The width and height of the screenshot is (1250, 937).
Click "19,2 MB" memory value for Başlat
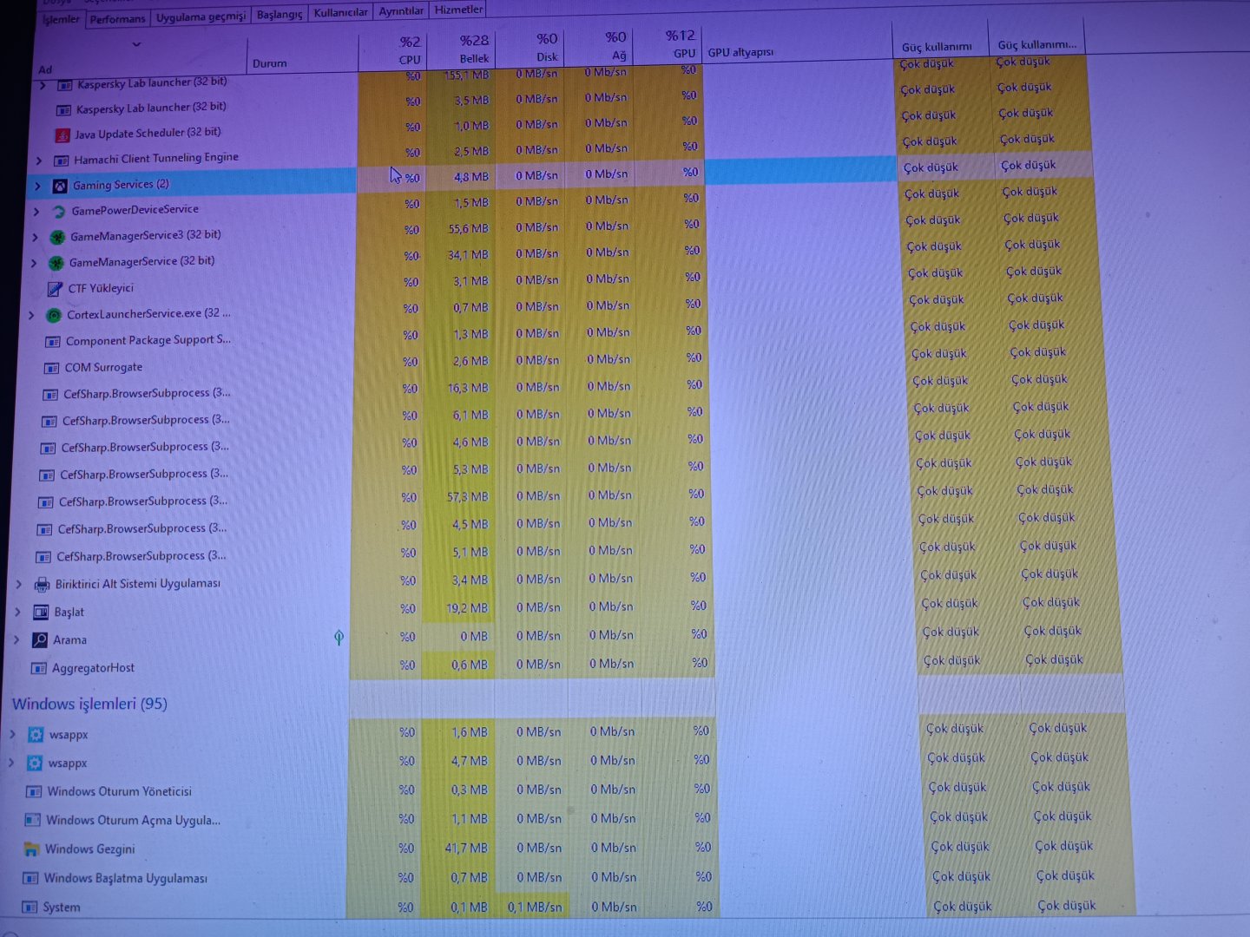tap(467, 608)
